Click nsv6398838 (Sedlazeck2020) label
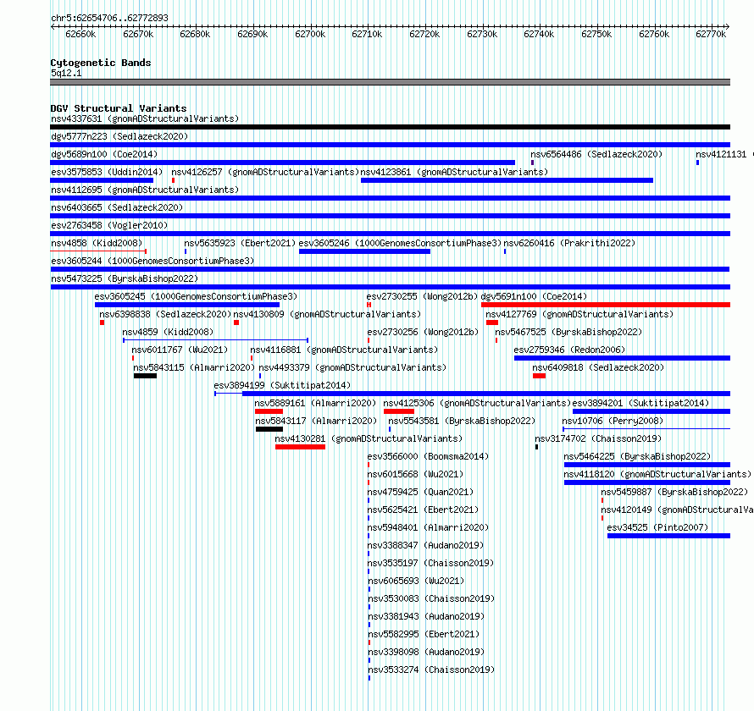The image size is (754, 711). coord(165,314)
